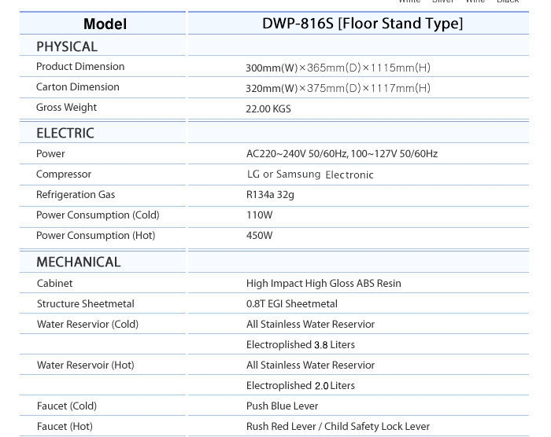
Task: Click the High Impact High Gloss ABS Resin text
Action: point(324,284)
